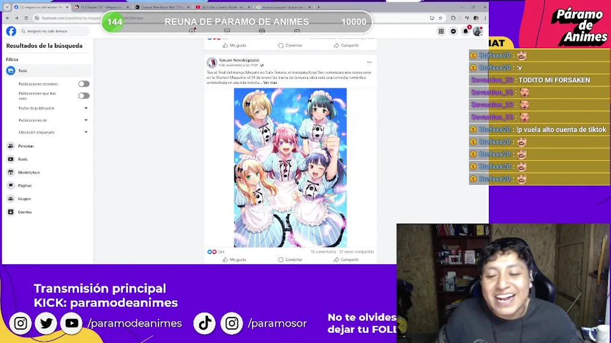Open the maid cafe anime illustration
The height and width of the screenshot is (343, 611).
click(290, 168)
